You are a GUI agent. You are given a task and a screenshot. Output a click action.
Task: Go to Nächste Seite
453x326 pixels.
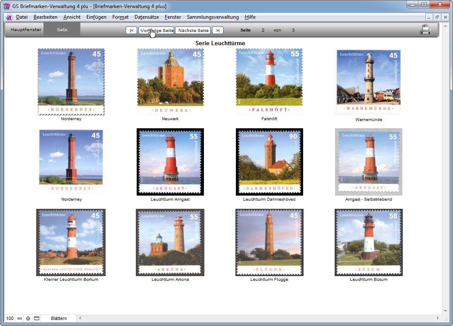(193, 30)
